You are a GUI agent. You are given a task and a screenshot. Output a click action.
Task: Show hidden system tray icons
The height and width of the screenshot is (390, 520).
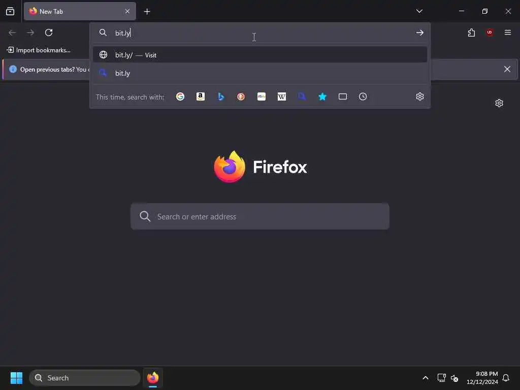pyautogui.click(x=426, y=378)
